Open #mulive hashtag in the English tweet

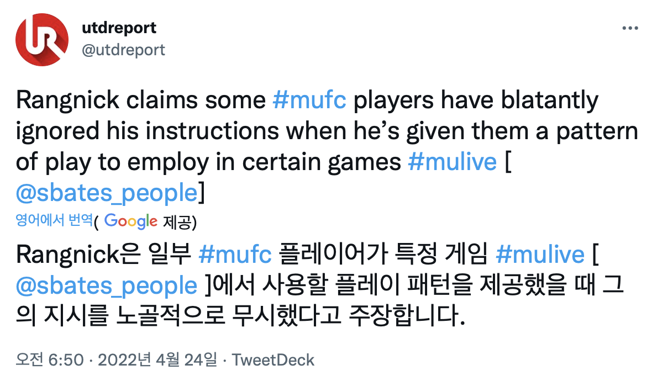pyautogui.click(x=452, y=163)
